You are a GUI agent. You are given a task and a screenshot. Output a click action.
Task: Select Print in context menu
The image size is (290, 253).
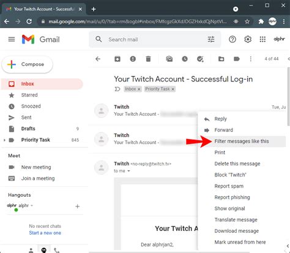[x=242, y=153]
